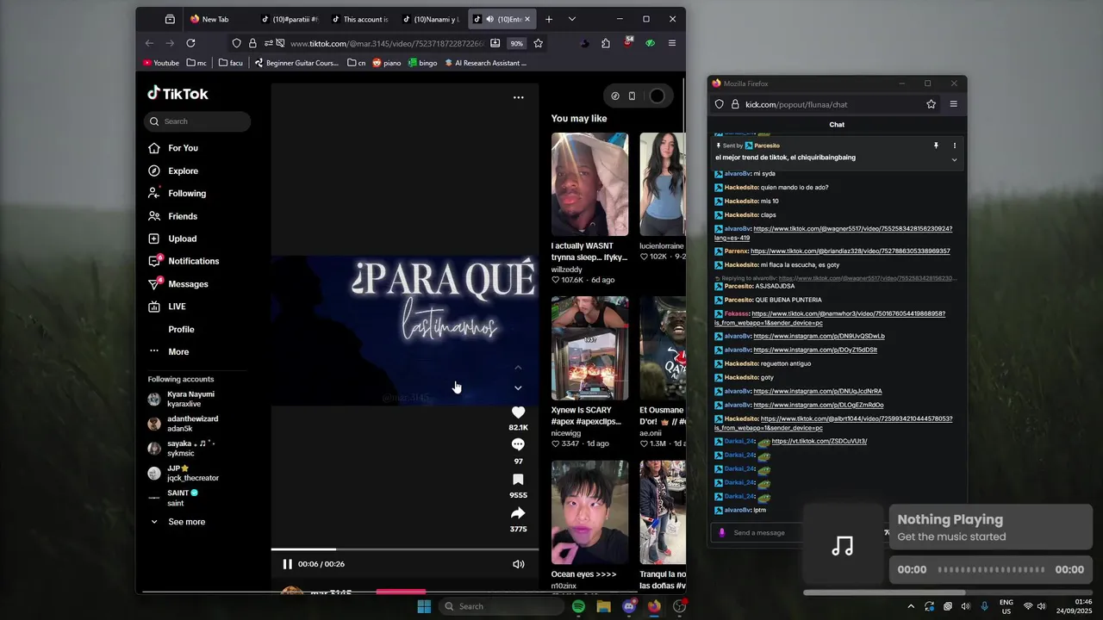Open a new Firefox tab with plus
The image size is (1103, 620).
[548, 19]
